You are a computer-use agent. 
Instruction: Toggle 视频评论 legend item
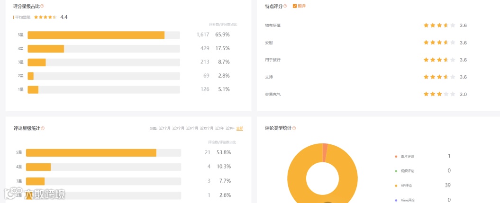405,171
